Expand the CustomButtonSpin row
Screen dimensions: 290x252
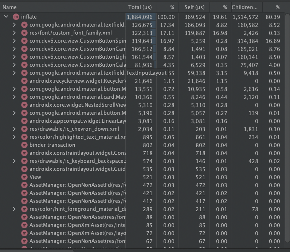click(14, 41)
